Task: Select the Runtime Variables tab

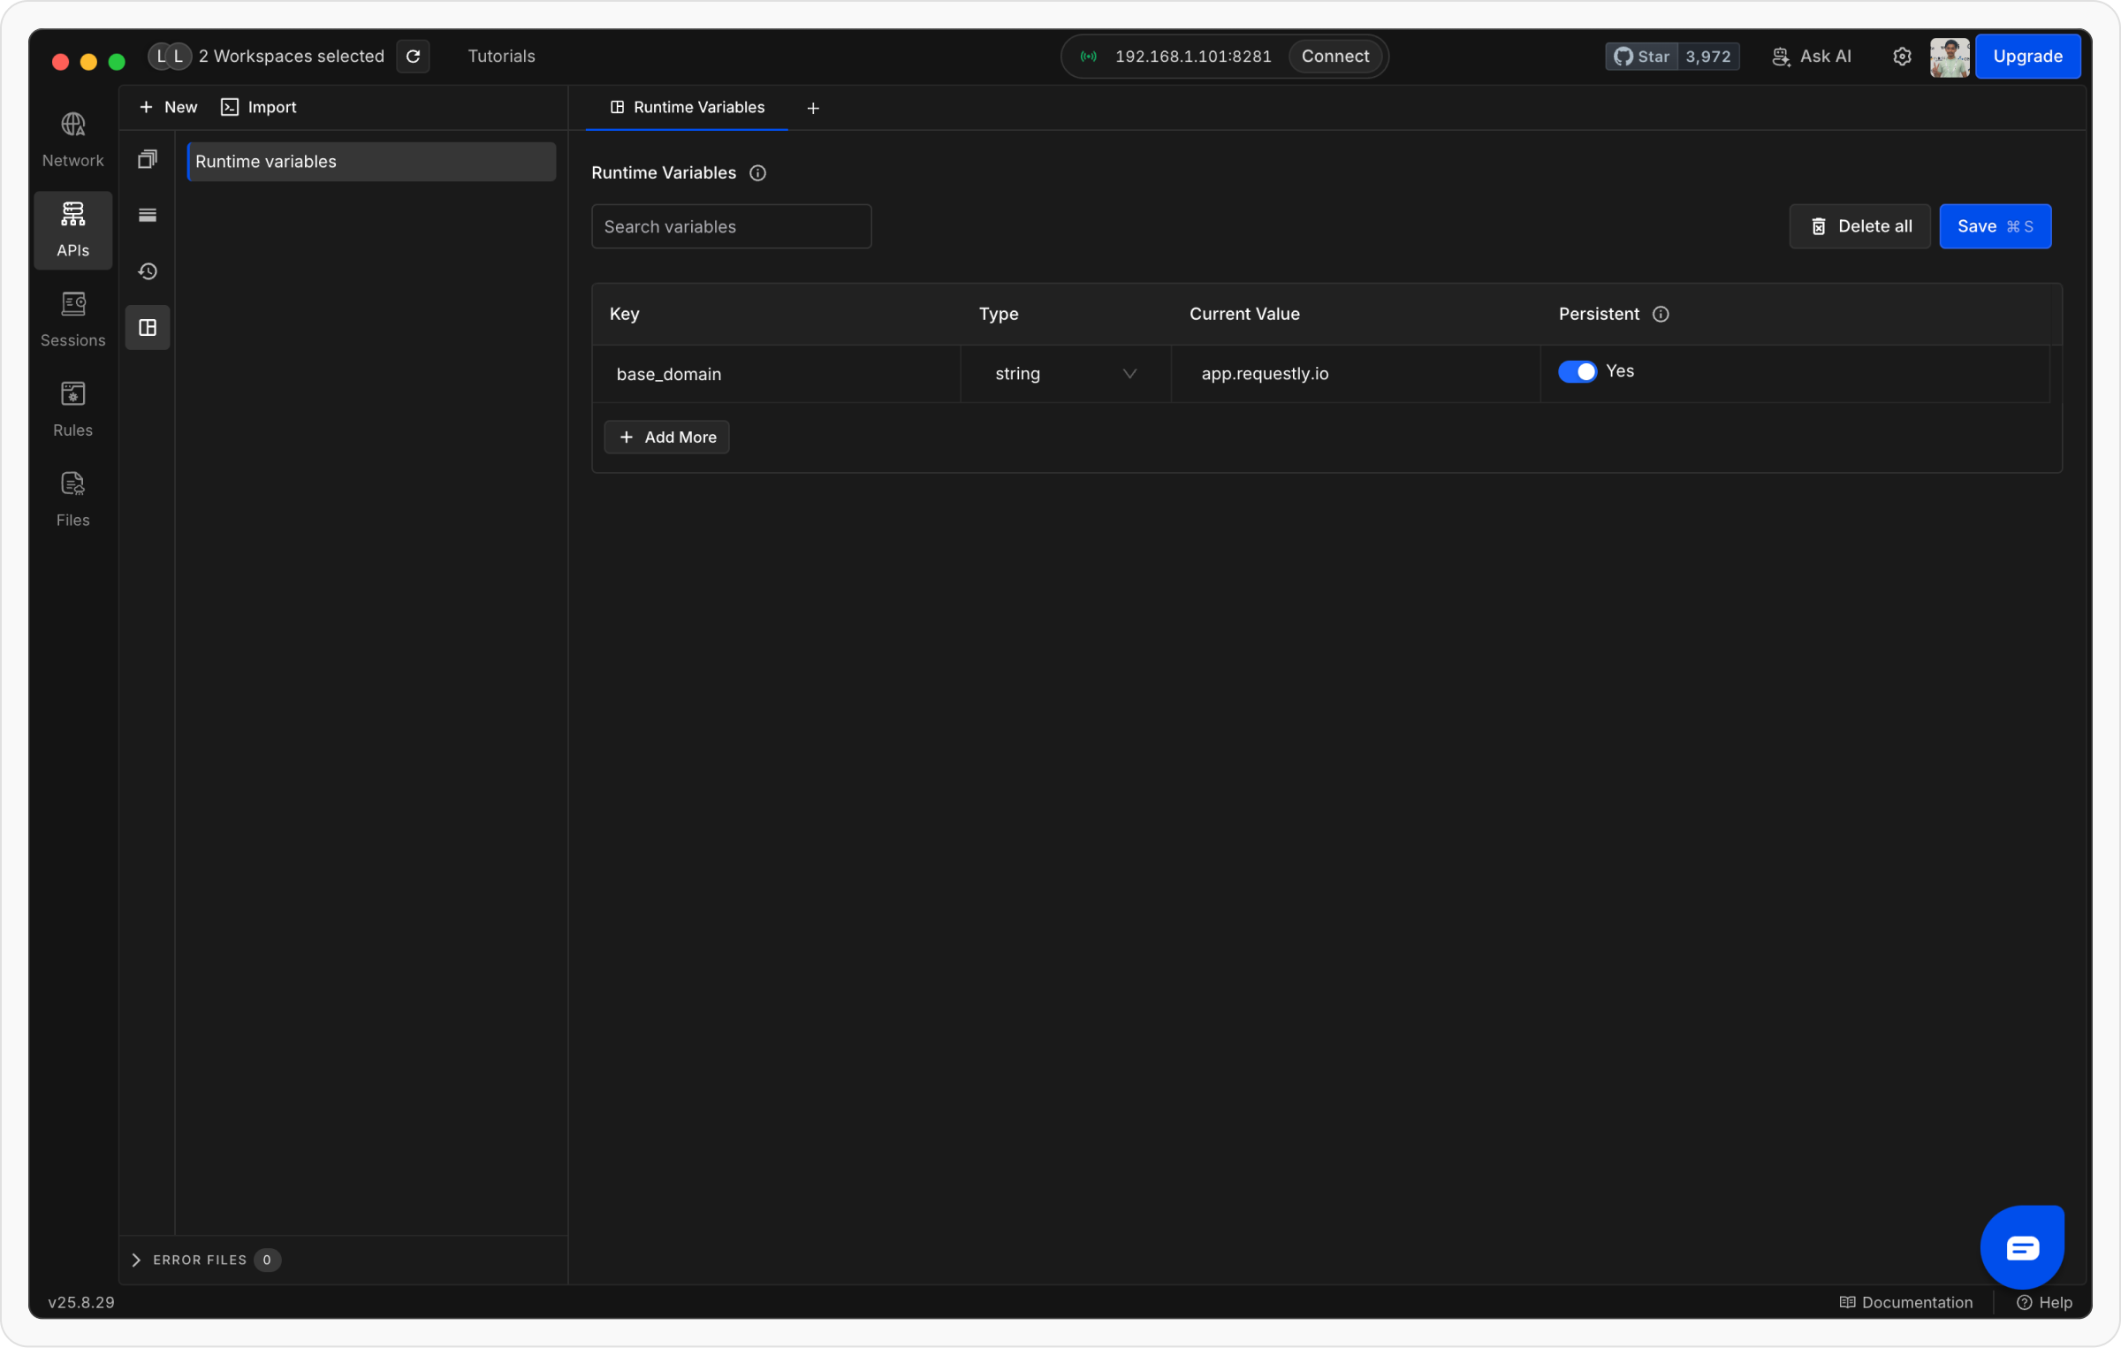Action: click(x=687, y=108)
